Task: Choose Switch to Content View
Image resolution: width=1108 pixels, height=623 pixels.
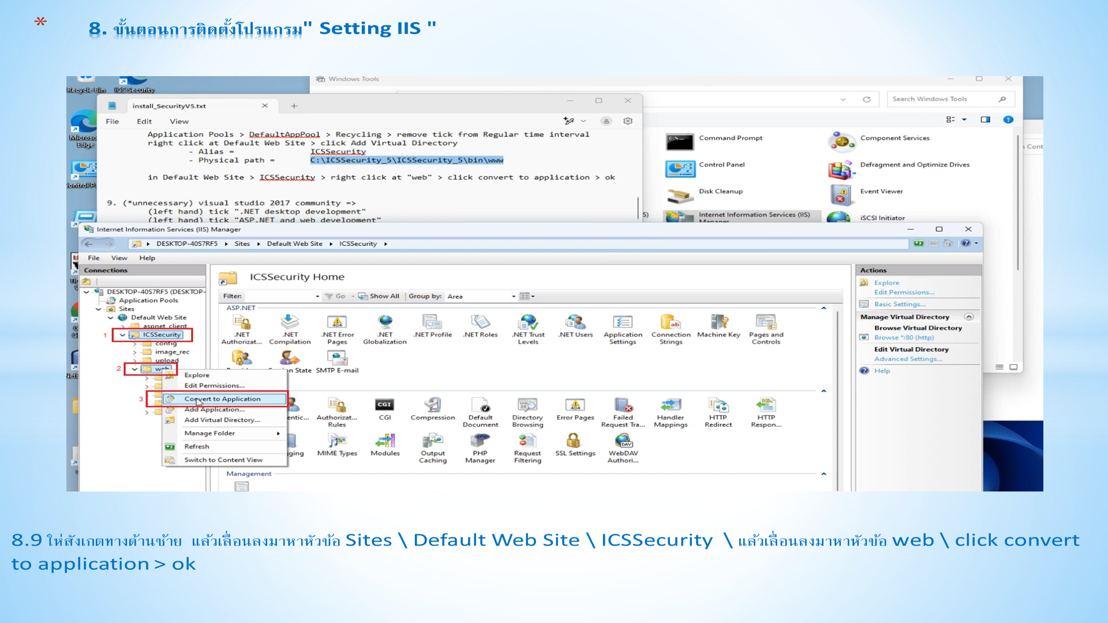Action: click(x=225, y=460)
